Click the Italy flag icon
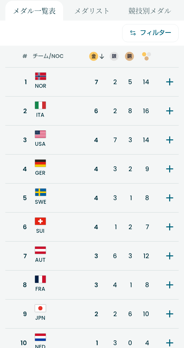Screen dimensions: 184x348 click(x=40, y=105)
